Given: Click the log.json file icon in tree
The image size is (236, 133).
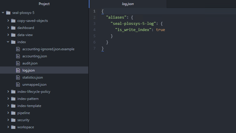Looking at the screenshot, I should click(18, 70).
